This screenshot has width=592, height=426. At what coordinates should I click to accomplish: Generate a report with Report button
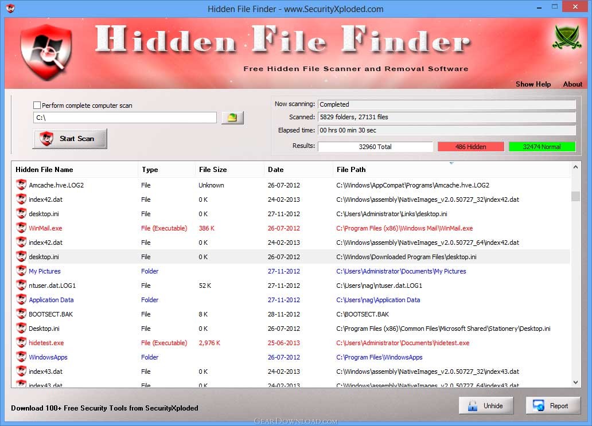pyautogui.click(x=553, y=406)
